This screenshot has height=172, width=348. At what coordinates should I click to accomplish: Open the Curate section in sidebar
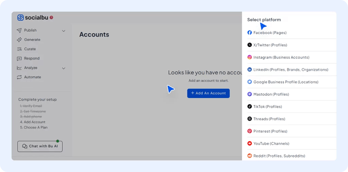30,49
